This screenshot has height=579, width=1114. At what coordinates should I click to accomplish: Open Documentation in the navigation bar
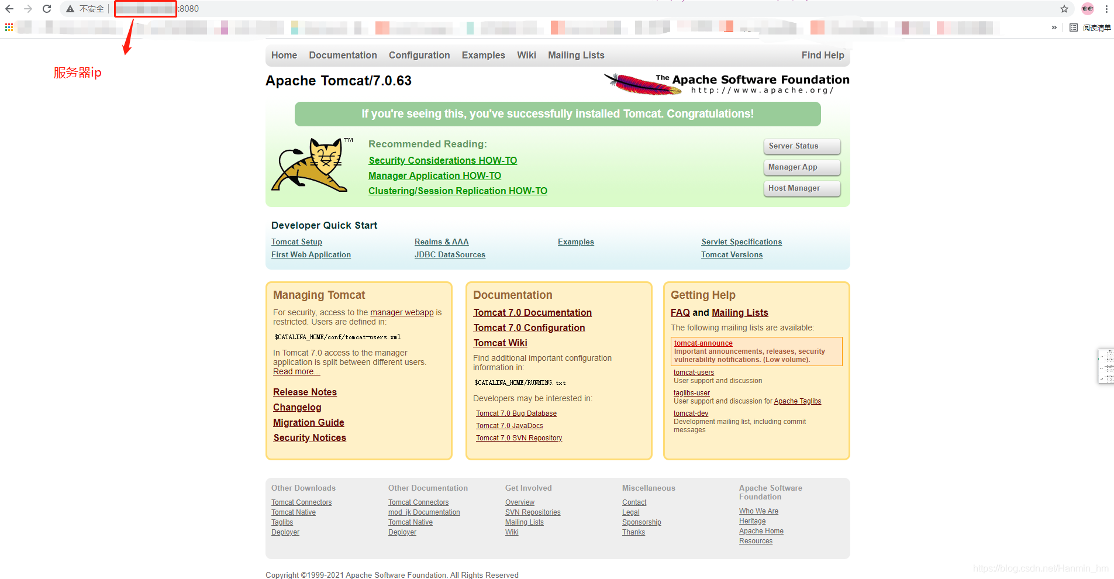(343, 55)
